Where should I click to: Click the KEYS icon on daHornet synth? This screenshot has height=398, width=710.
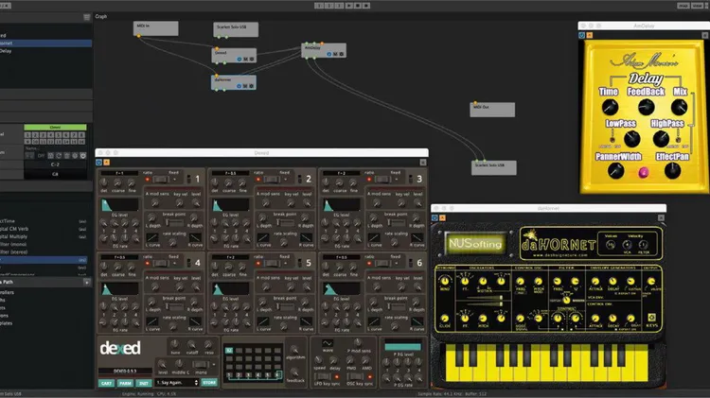(652, 318)
